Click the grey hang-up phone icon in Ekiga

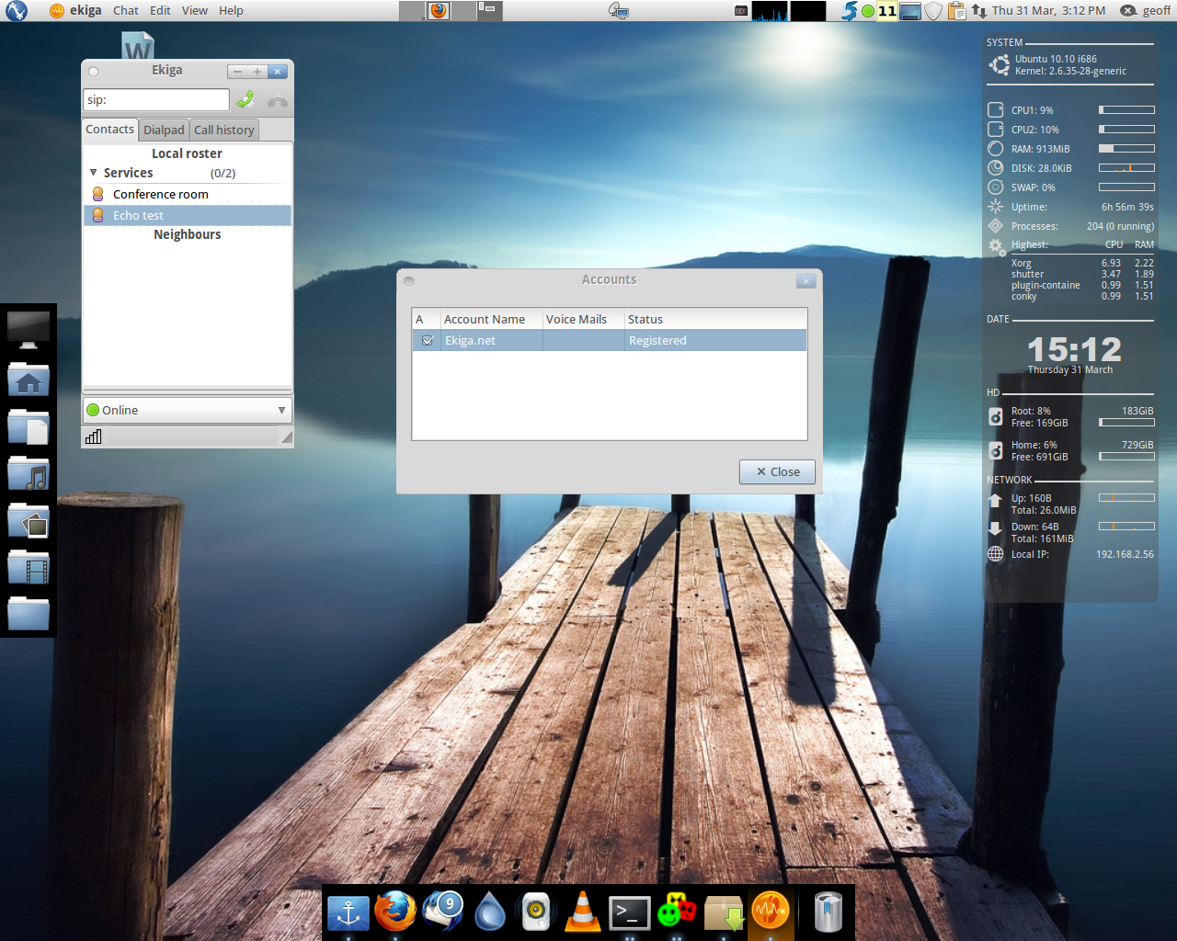tap(277, 100)
